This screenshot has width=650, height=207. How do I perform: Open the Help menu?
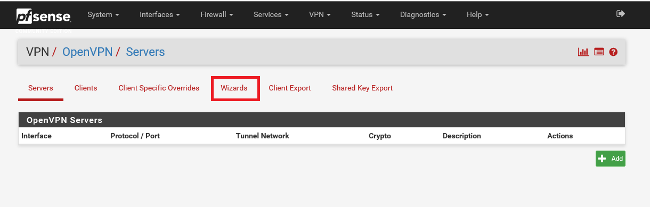(x=478, y=14)
